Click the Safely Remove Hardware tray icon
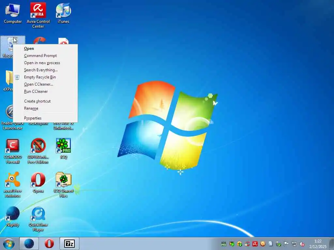 279,244
